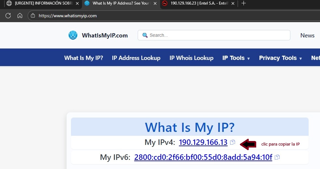Image resolution: width=320 pixels, height=169 pixels.
Task: Copy the IPv6 address icon
Action: (277, 157)
